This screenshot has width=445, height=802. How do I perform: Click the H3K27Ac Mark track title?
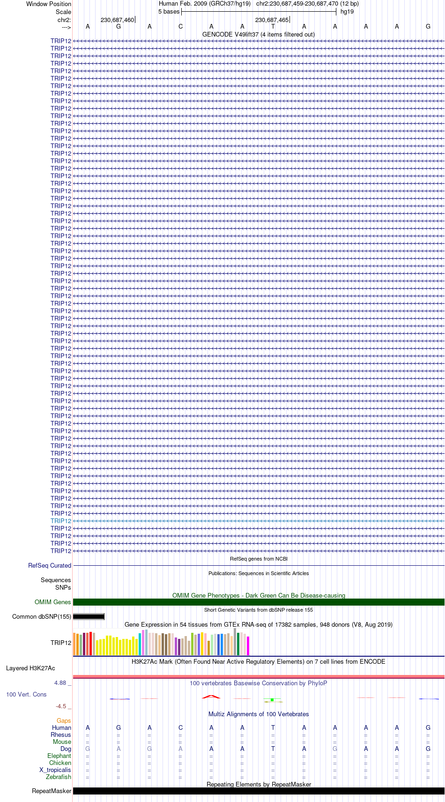(259, 661)
